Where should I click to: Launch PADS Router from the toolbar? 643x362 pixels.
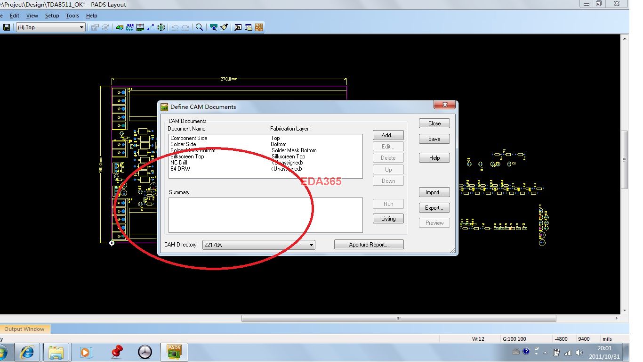tap(259, 27)
